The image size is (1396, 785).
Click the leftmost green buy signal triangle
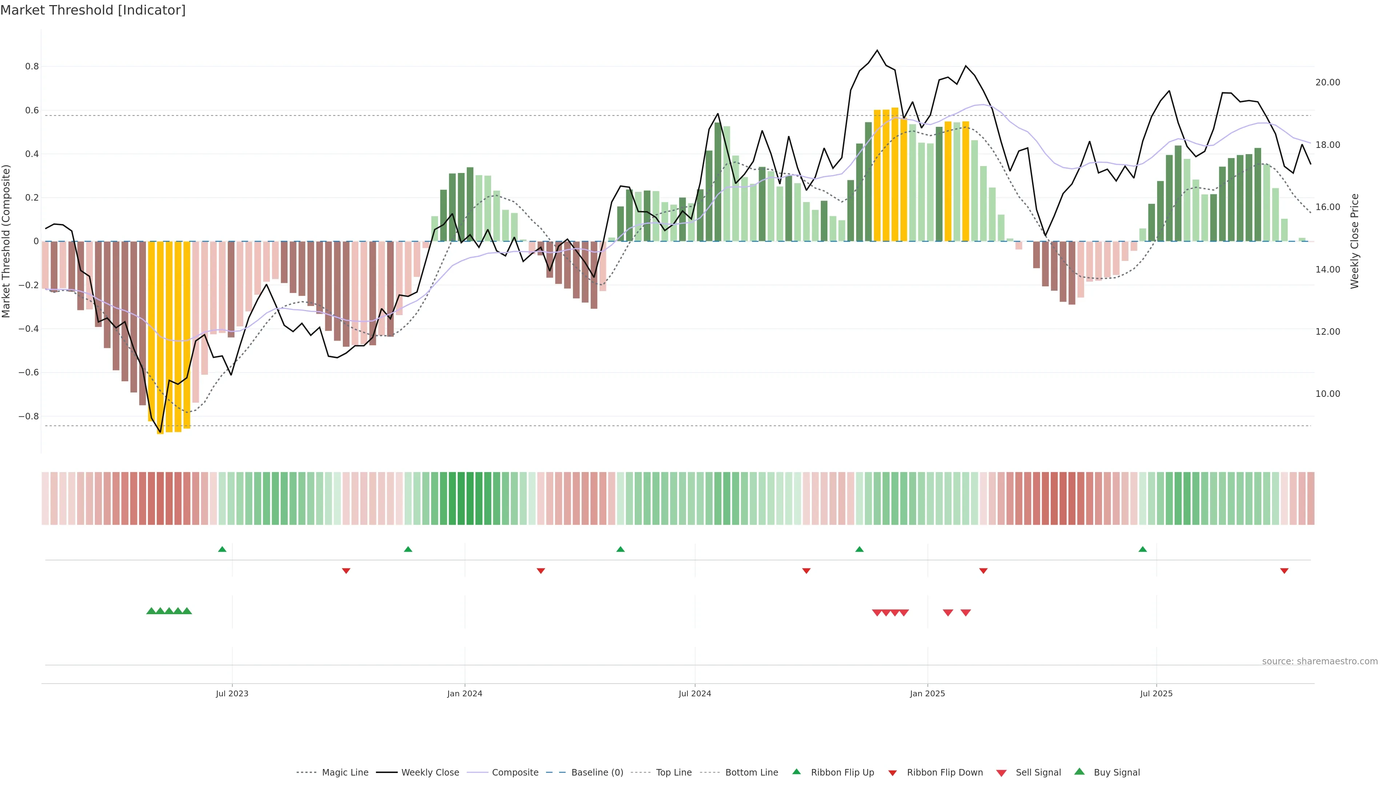point(151,611)
